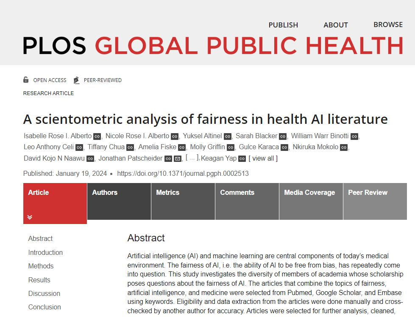
Task: Click contribution icon next to Amelia Fiske
Action: [181, 148]
